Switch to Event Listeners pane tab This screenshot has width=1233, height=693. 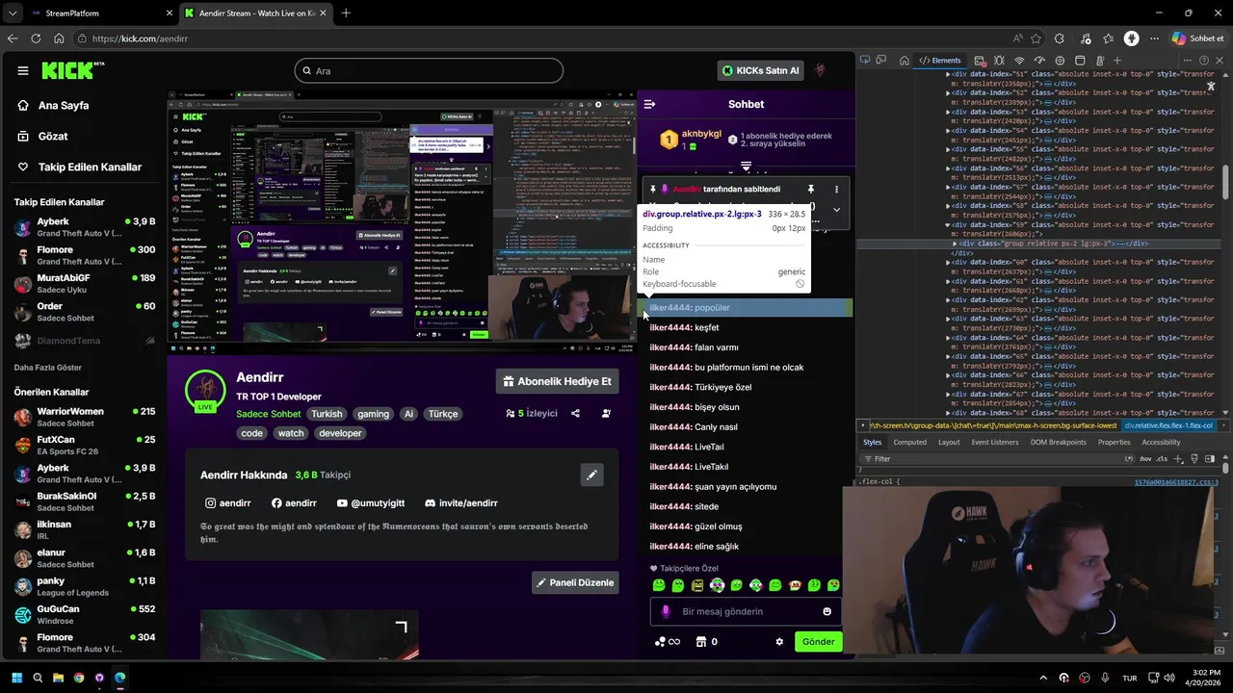(x=995, y=442)
